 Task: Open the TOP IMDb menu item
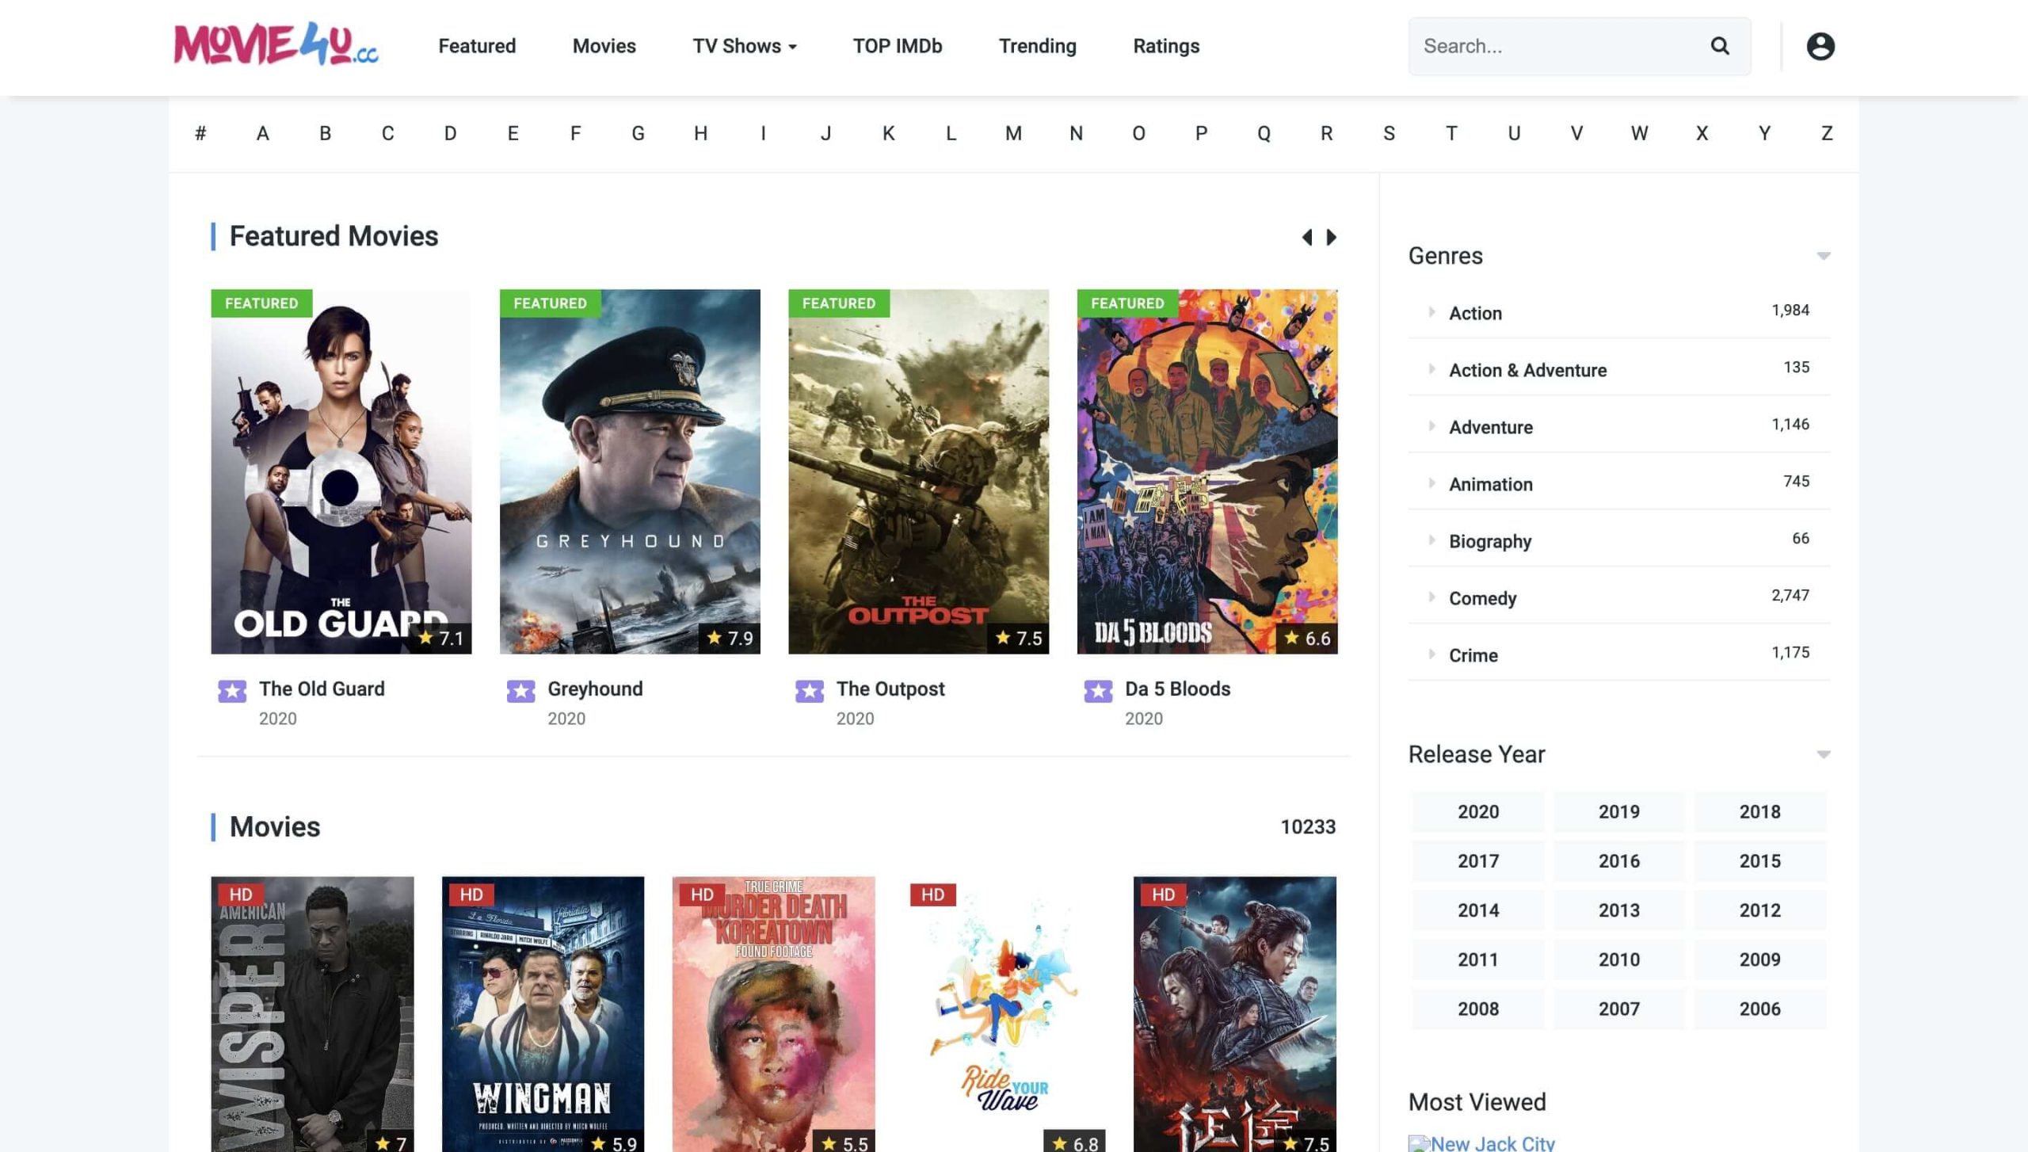click(897, 46)
